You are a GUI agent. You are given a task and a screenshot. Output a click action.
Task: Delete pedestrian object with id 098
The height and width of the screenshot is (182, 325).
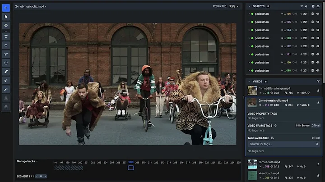click(x=312, y=71)
